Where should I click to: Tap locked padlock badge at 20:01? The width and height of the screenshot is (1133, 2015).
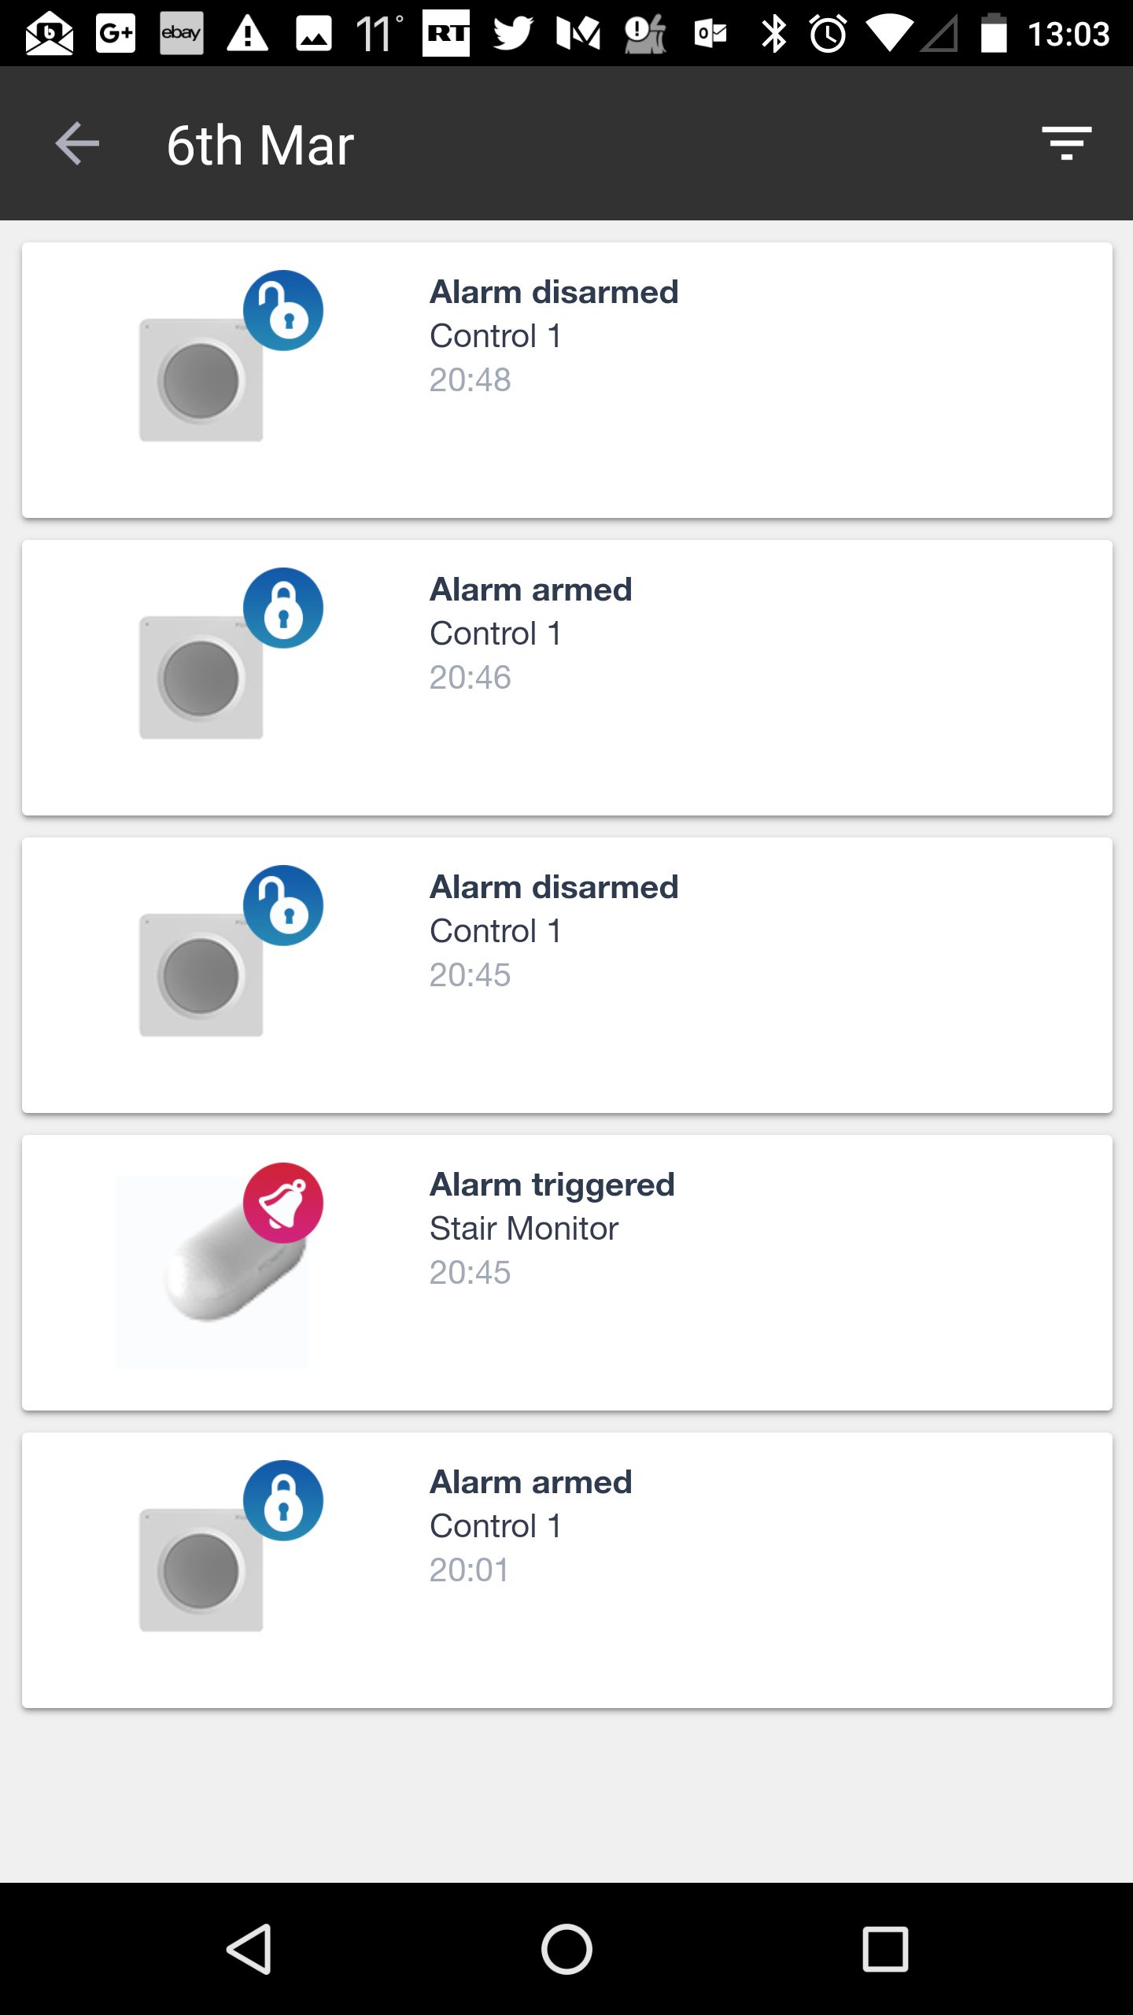point(283,1500)
